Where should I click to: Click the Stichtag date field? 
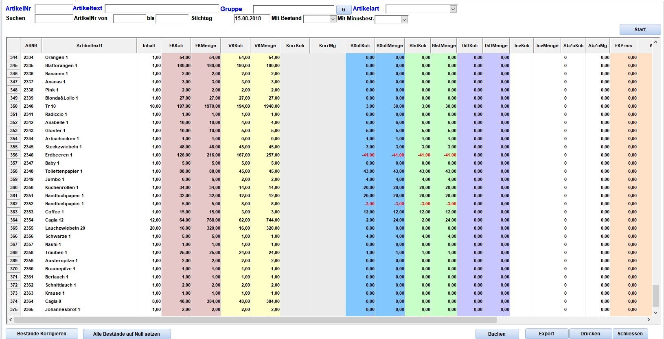[252, 19]
